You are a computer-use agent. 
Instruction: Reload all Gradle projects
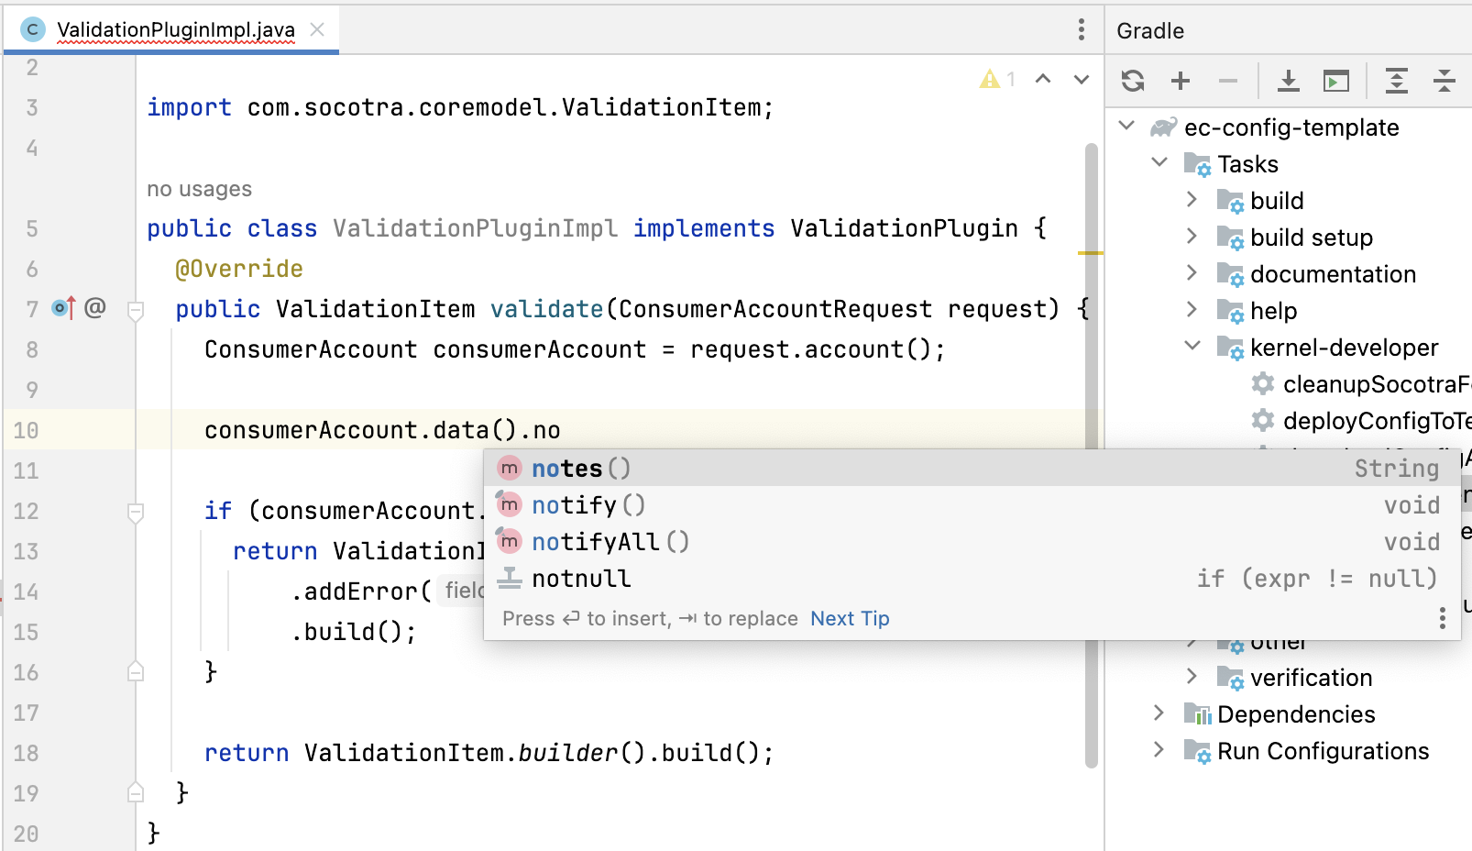(x=1133, y=81)
